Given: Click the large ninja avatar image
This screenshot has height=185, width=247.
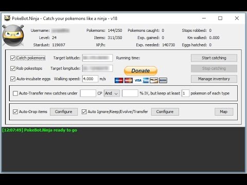Looking at the screenshot, I should [13, 35].
